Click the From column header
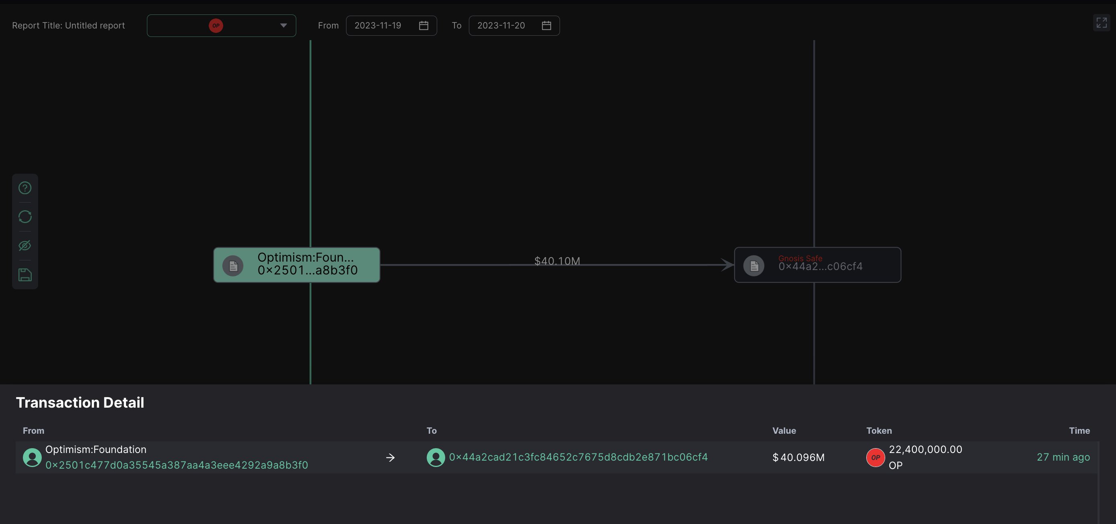The image size is (1116, 524). coord(33,431)
